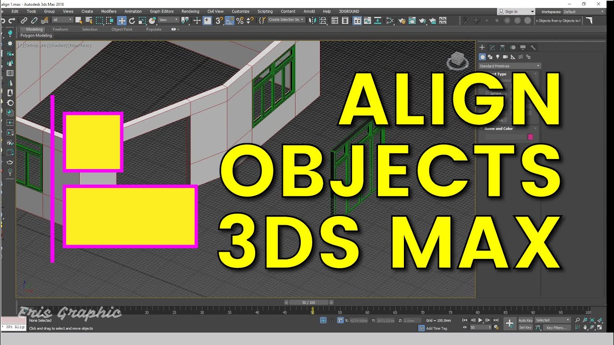The height and width of the screenshot is (345, 614).
Task: Click the Align tool icon
Action: (x=323, y=21)
